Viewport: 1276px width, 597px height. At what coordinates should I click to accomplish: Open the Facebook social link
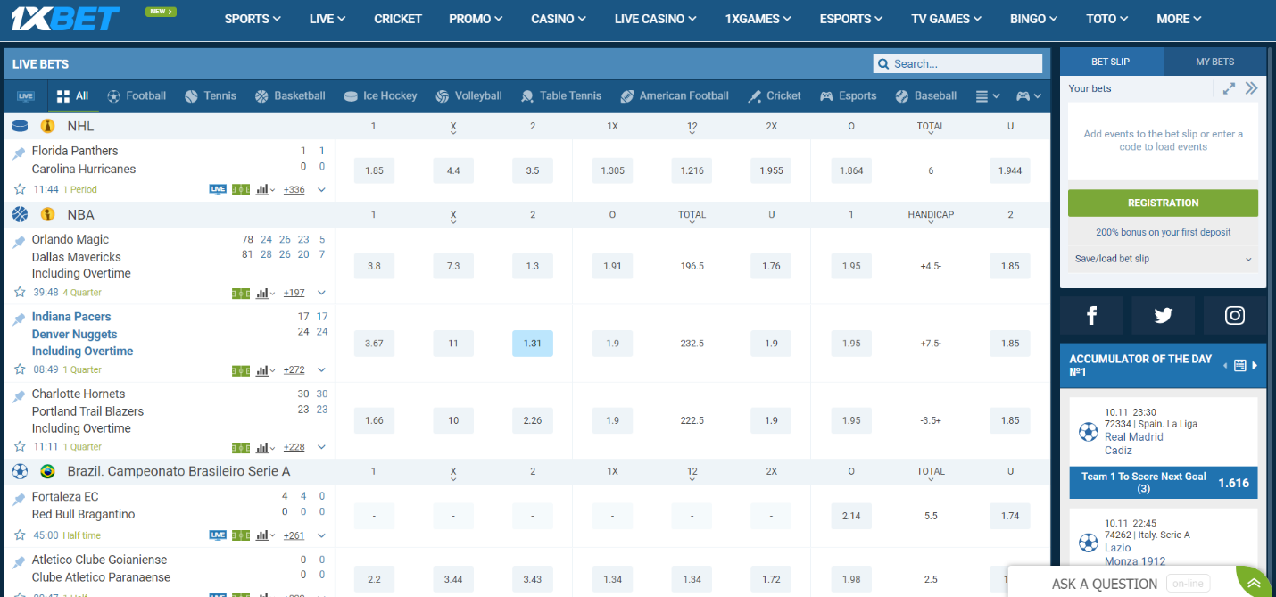click(1091, 315)
